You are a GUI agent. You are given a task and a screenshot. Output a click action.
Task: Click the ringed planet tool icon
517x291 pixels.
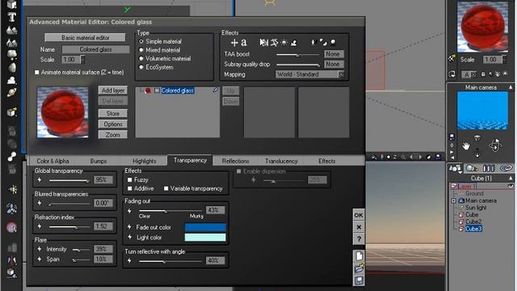pyautogui.click(x=12, y=93)
